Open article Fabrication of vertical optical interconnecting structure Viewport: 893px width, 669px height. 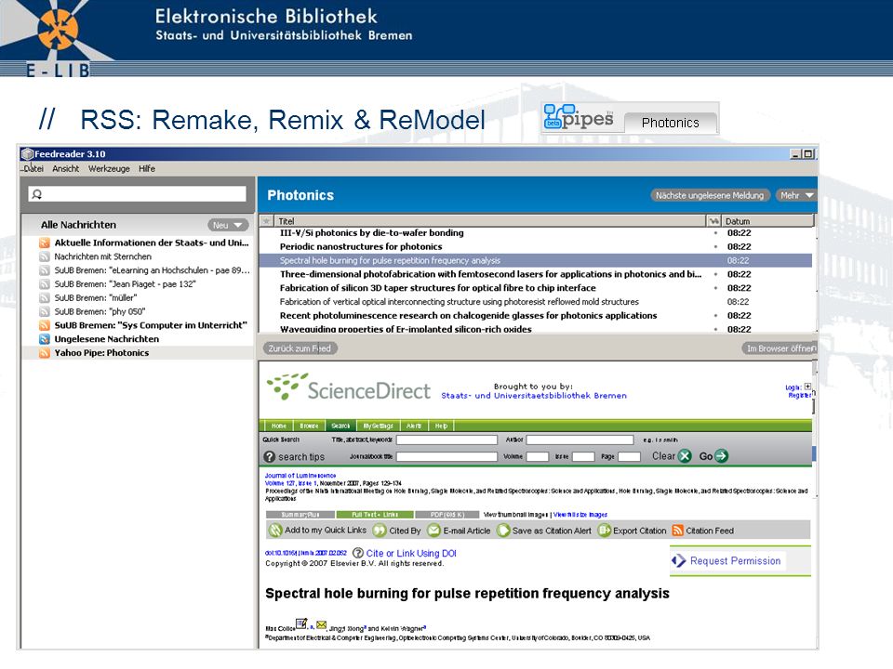click(x=459, y=301)
